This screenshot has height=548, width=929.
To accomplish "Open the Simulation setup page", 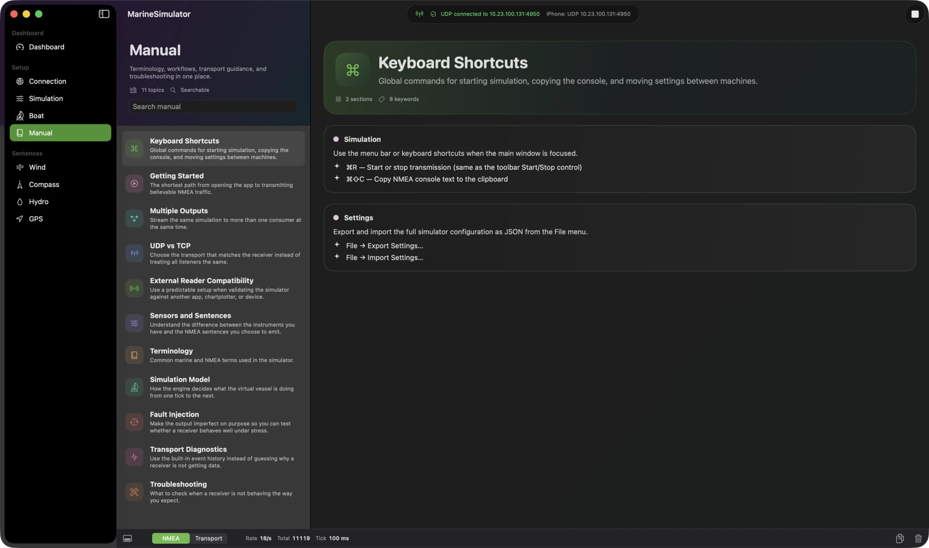I will click(x=60, y=99).
